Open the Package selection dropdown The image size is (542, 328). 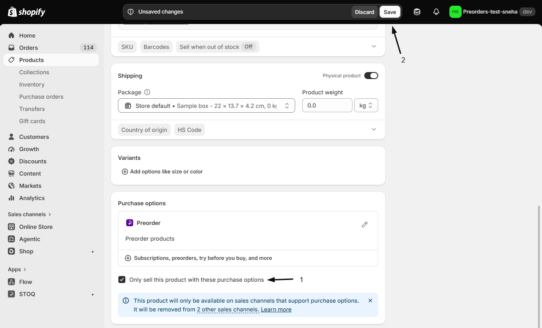[x=207, y=106]
